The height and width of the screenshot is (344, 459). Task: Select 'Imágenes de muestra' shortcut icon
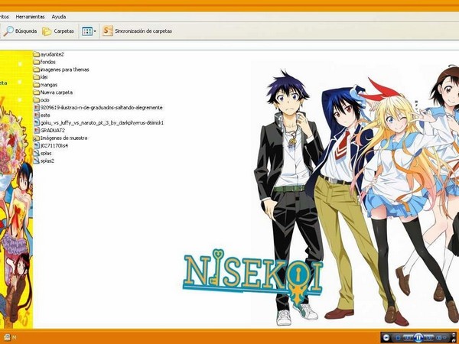pos(36,138)
